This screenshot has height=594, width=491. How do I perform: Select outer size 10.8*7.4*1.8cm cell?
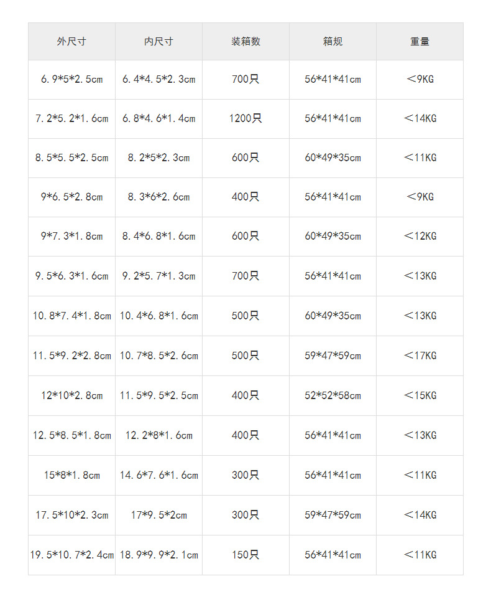tap(71, 316)
